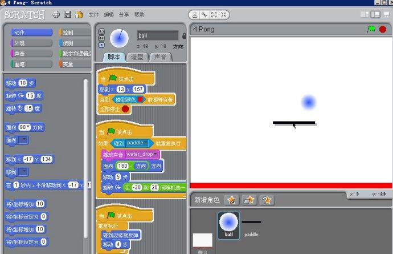The width and height of the screenshot is (393, 254).
Task: Click the share project icon
Action: pos(79,15)
